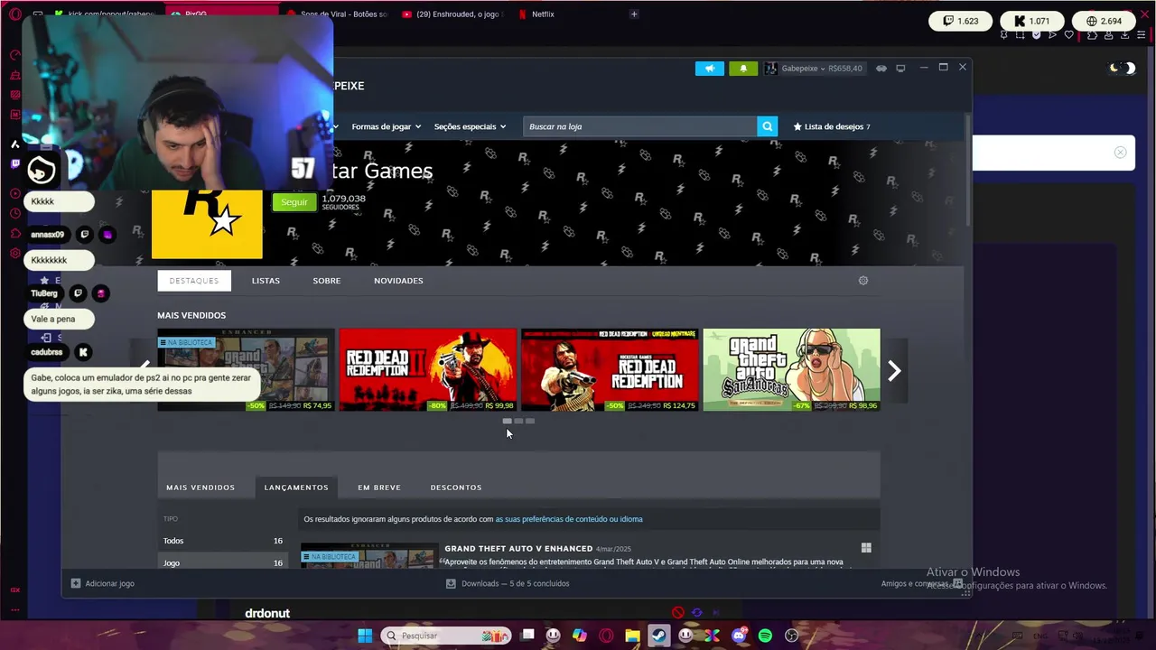Click the Add game plus icon
The height and width of the screenshot is (650, 1156).
coord(76,583)
